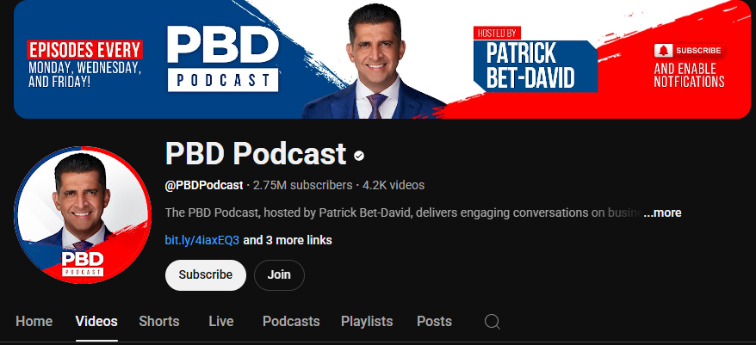The width and height of the screenshot is (756, 345).
Task: View the Playlists tab
Action: click(367, 322)
